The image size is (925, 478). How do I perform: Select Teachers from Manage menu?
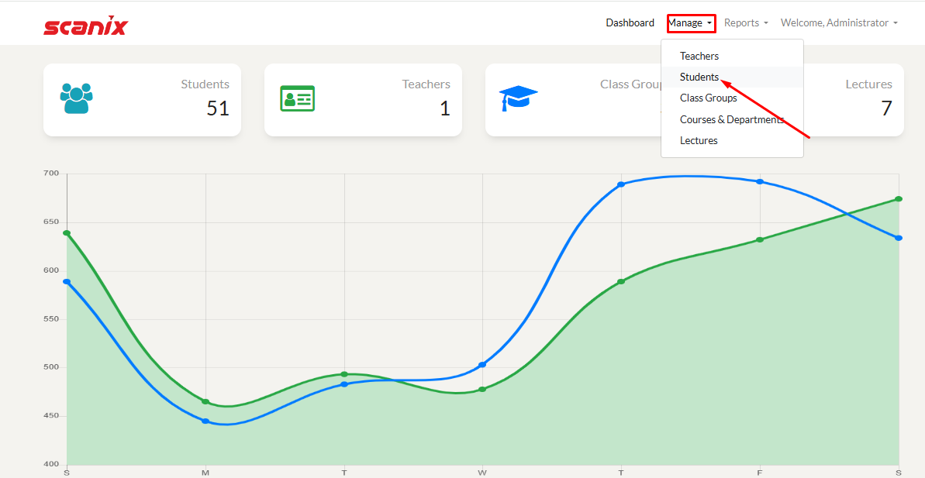click(699, 56)
